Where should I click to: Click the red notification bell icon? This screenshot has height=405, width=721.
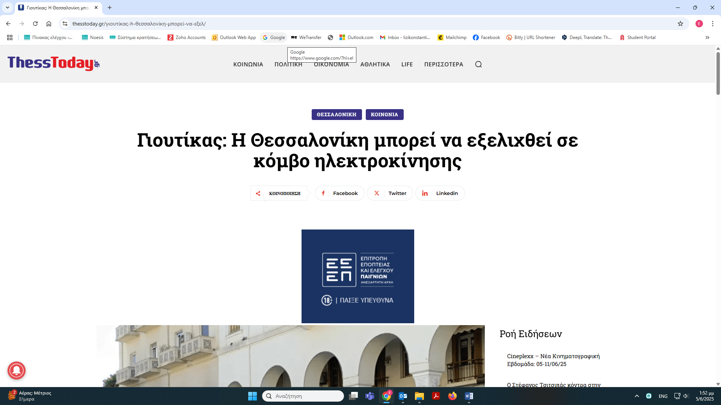(x=17, y=370)
